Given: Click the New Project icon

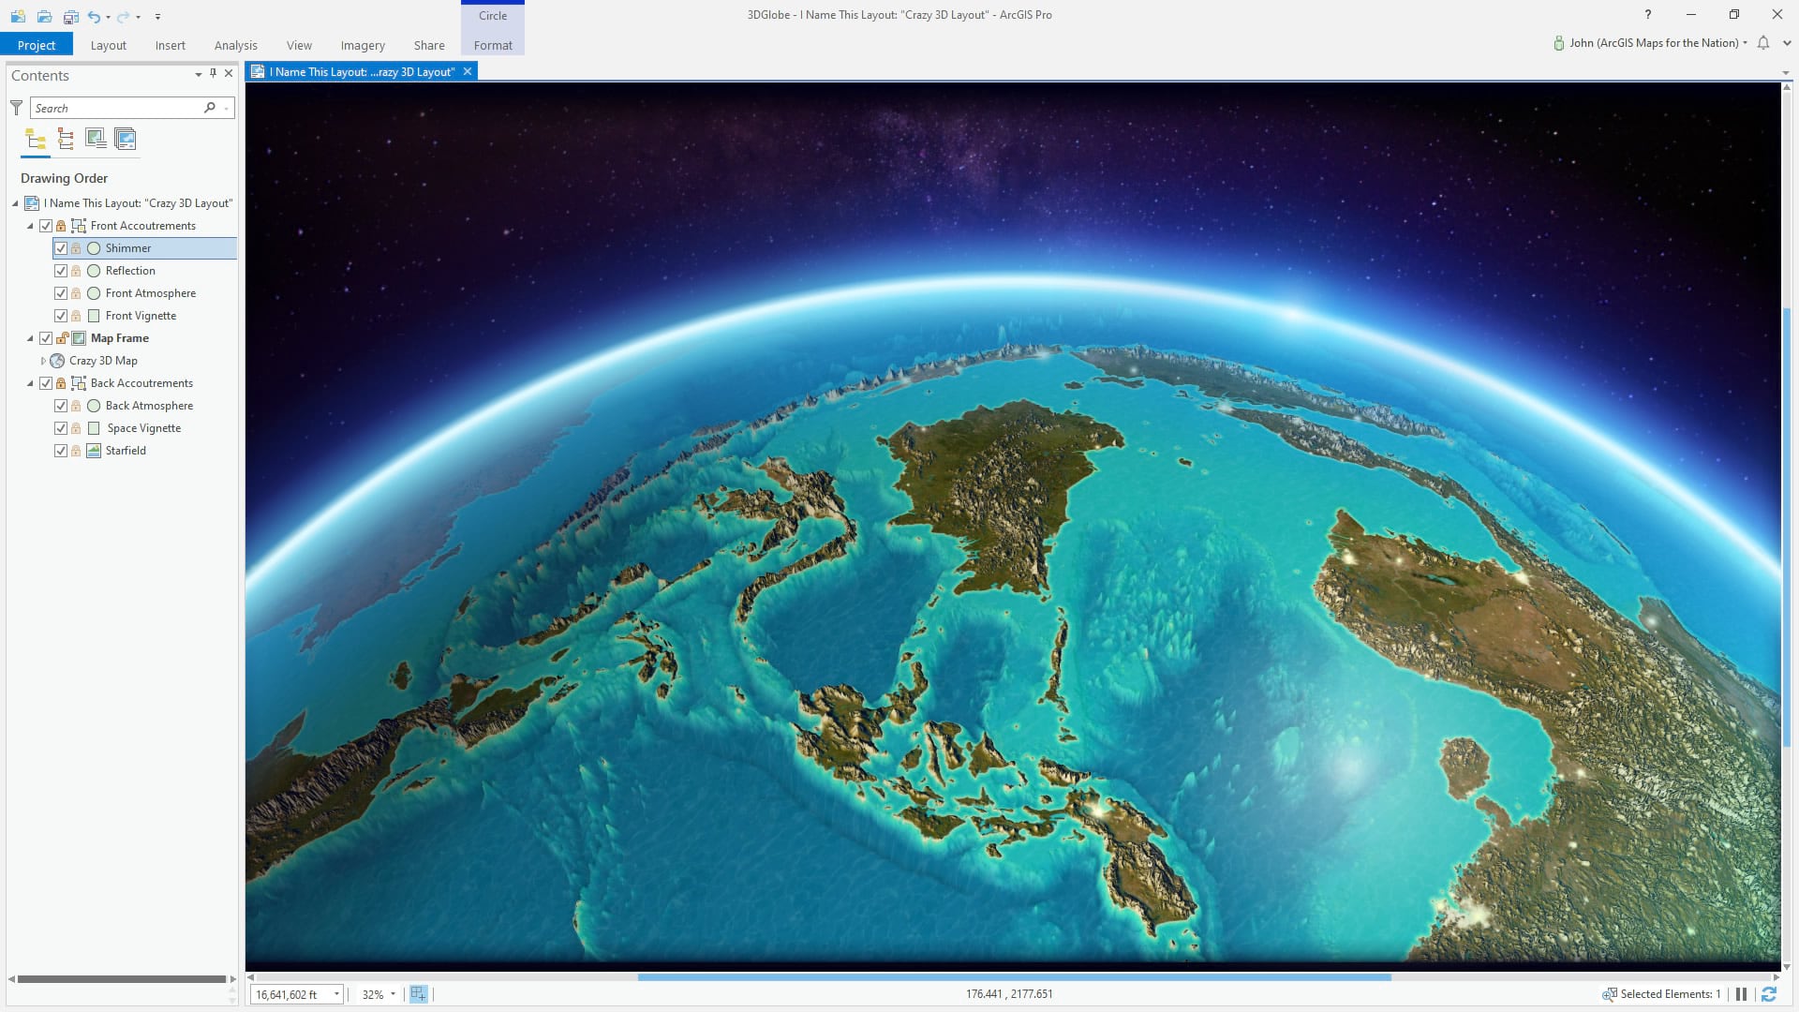Looking at the screenshot, I should (x=18, y=16).
